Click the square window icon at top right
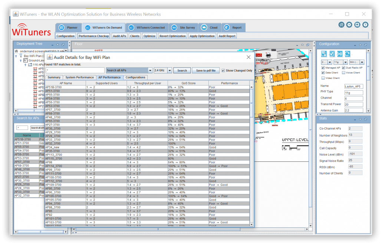Screen dimensions: 382x244 click(357, 25)
